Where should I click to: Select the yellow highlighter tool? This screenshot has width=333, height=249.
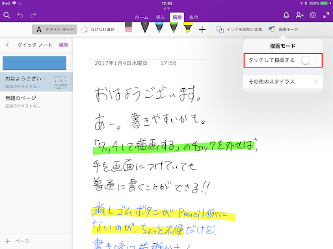pyautogui.click(x=188, y=27)
